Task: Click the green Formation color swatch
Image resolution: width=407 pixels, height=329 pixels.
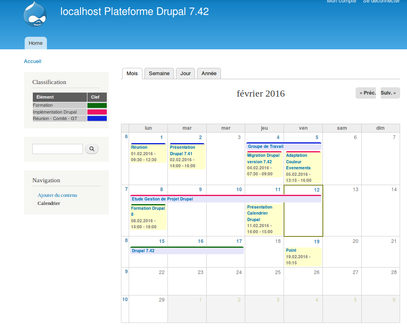Action: coord(97,105)
